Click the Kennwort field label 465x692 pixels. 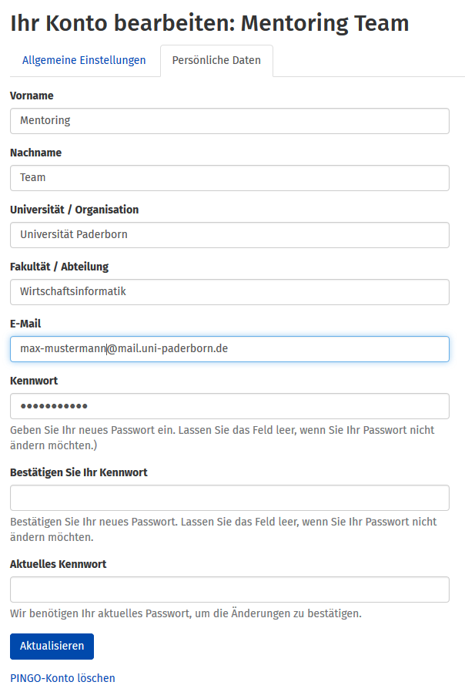34,381
